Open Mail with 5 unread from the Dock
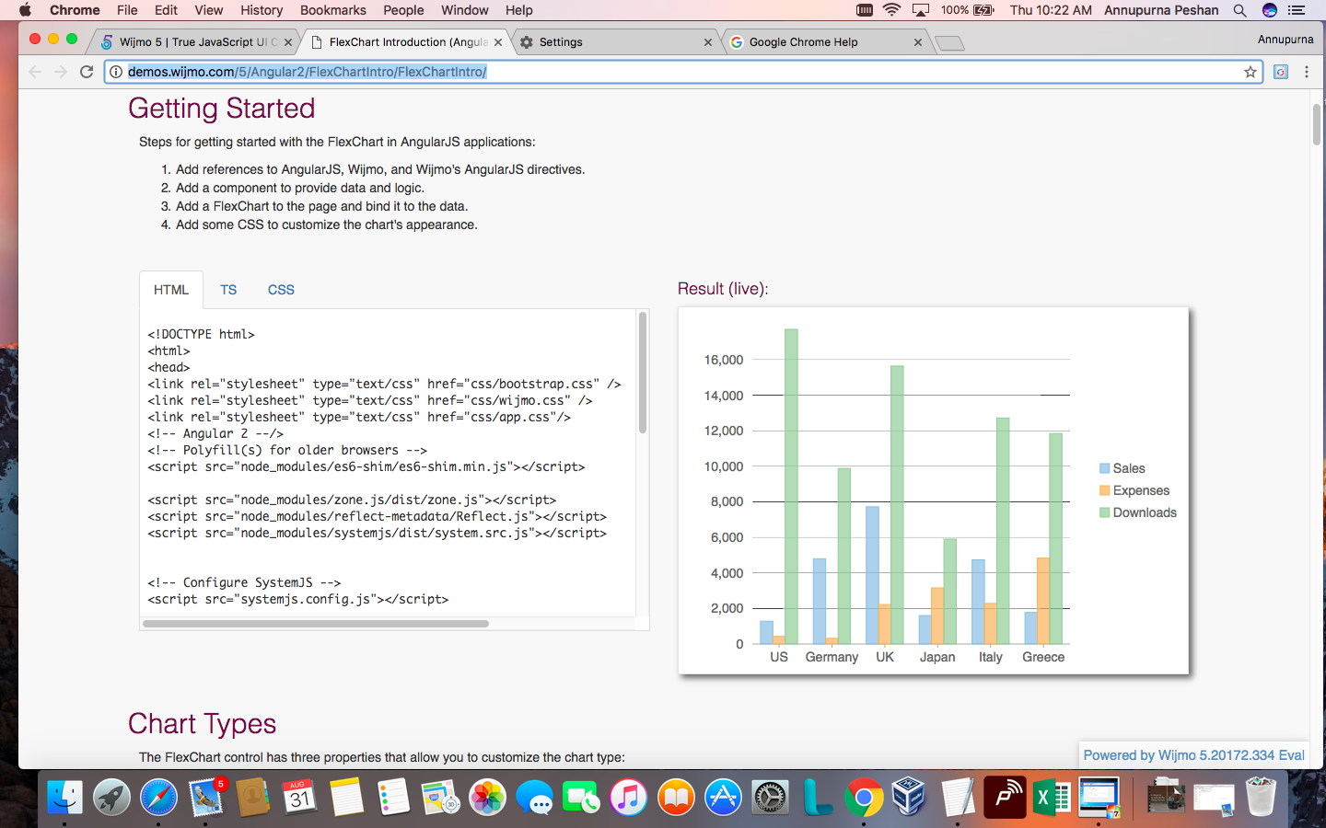This screenshot has height=828, width=1326. [x=206, y=799]
